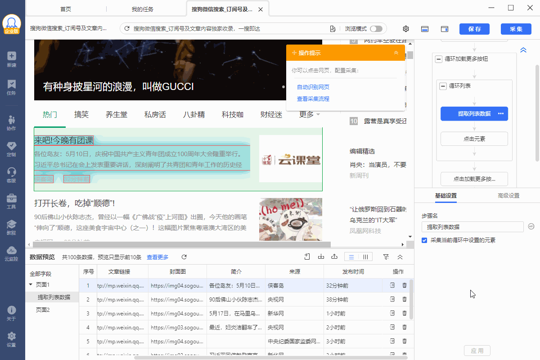Open 设置 in the left sidebar
This screenshot has width=540, height=360.
12,339
